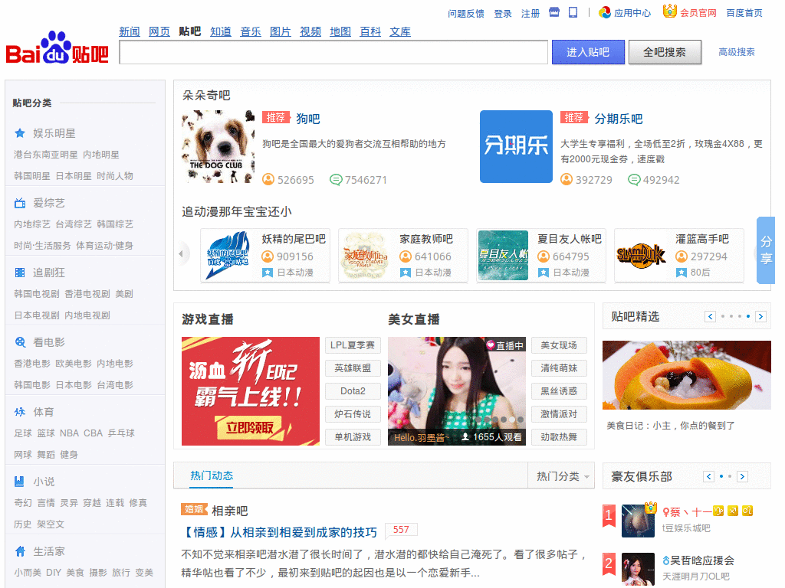Go to 百度首页 link

(x=744, y=13)
